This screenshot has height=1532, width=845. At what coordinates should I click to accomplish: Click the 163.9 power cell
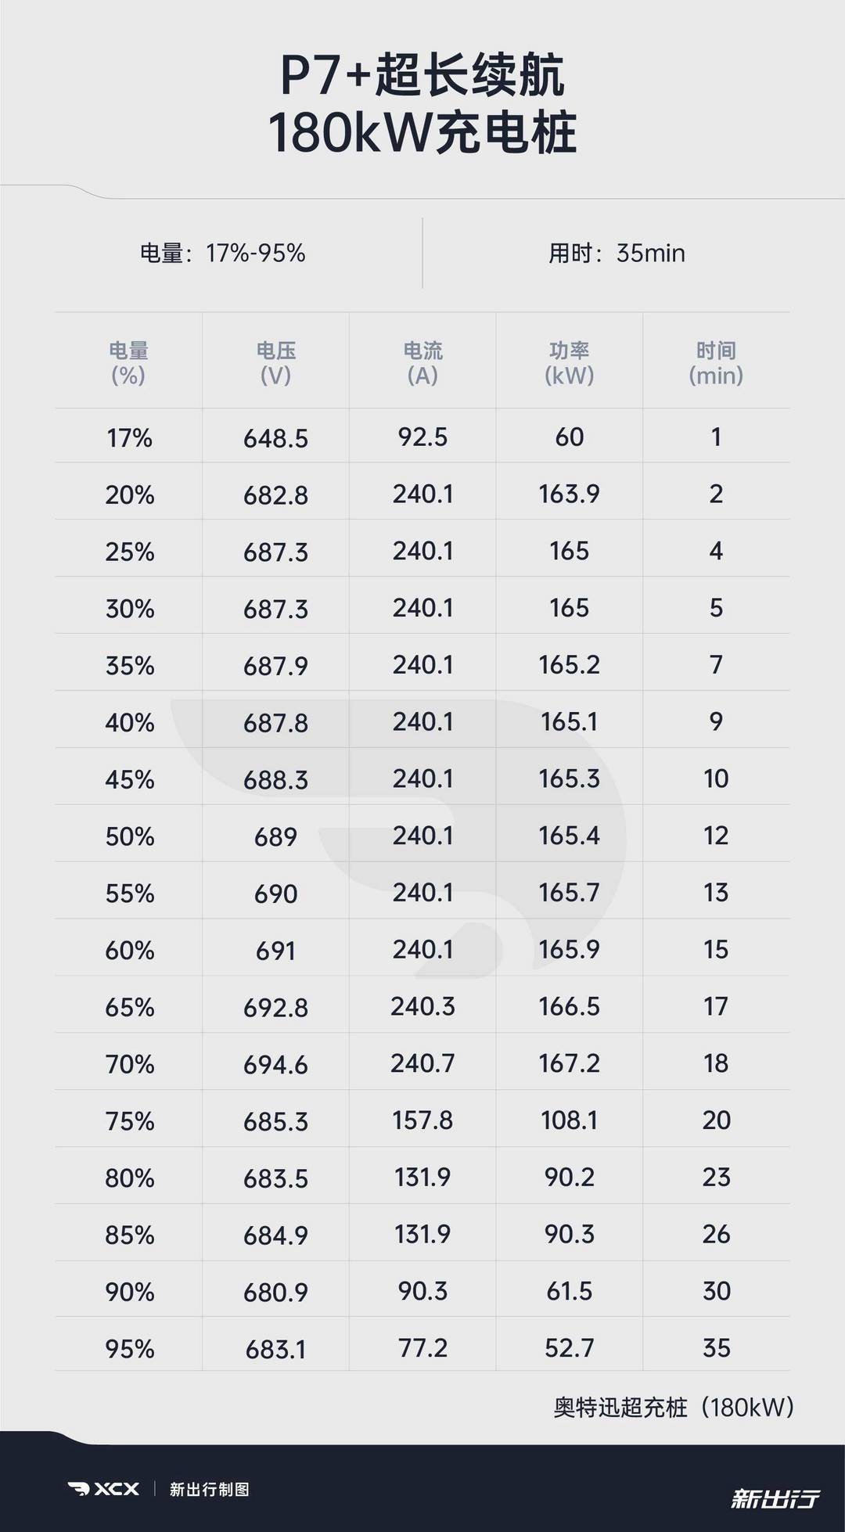569,494
